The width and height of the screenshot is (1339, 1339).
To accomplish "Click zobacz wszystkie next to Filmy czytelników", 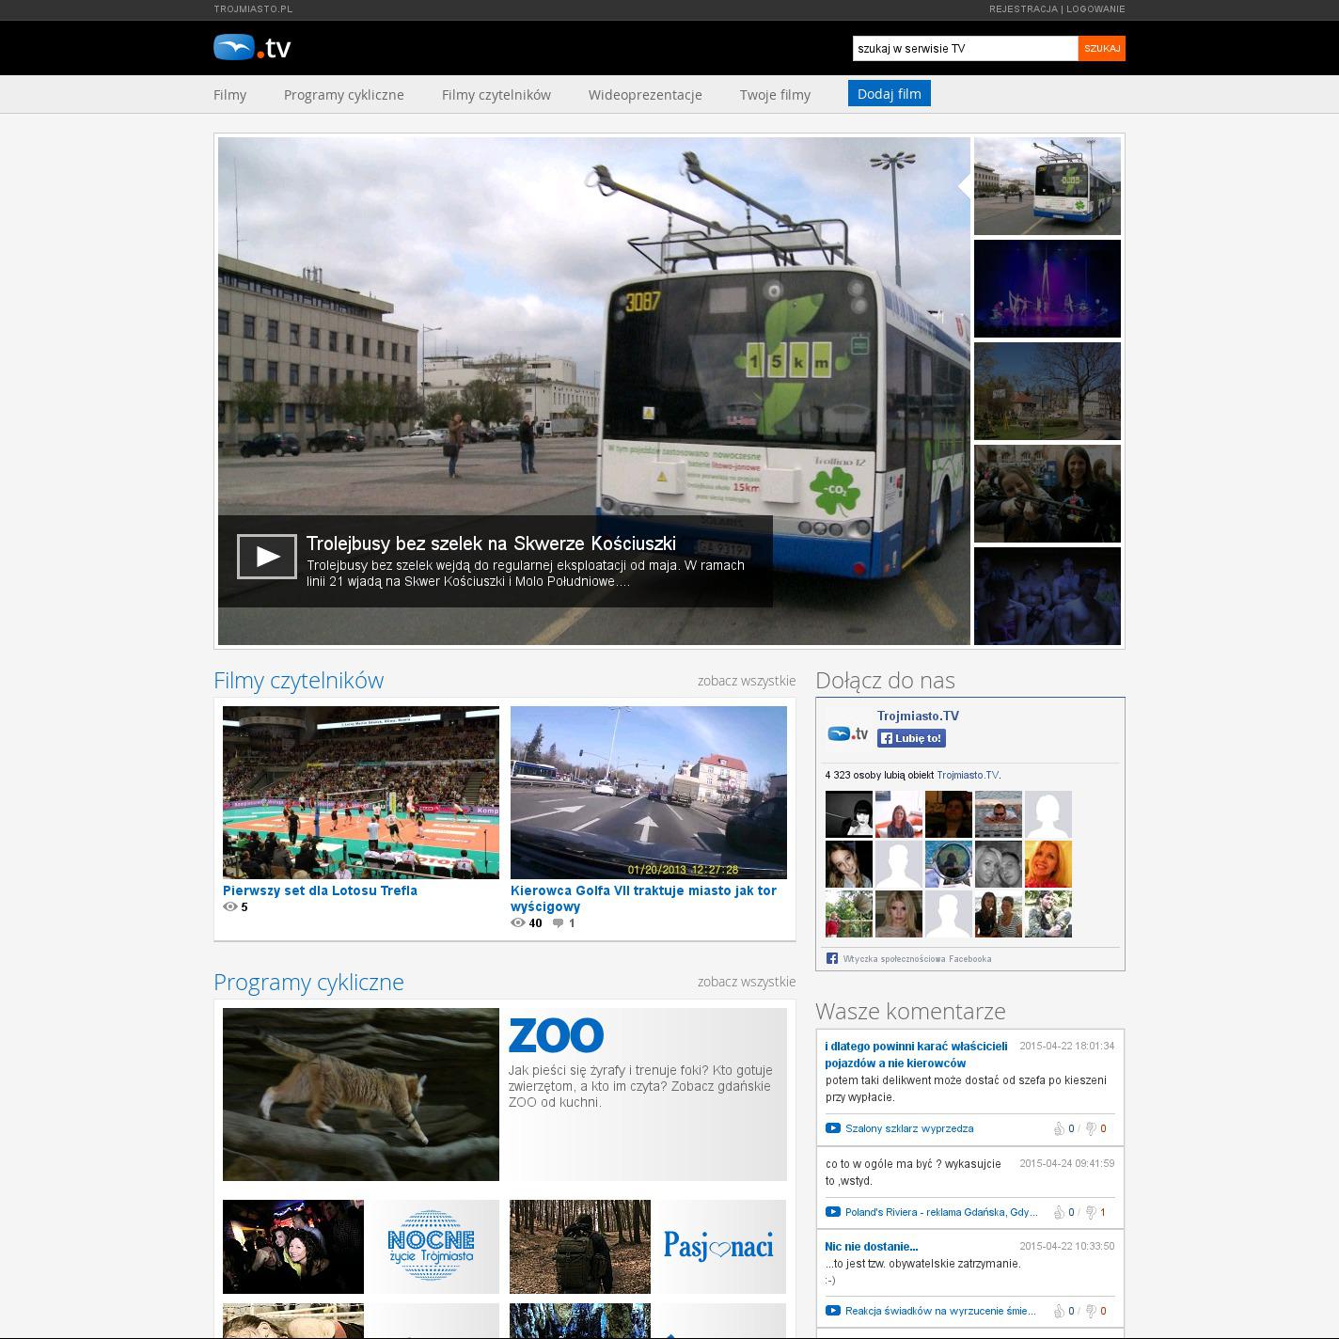I will [x=746, y=681].
